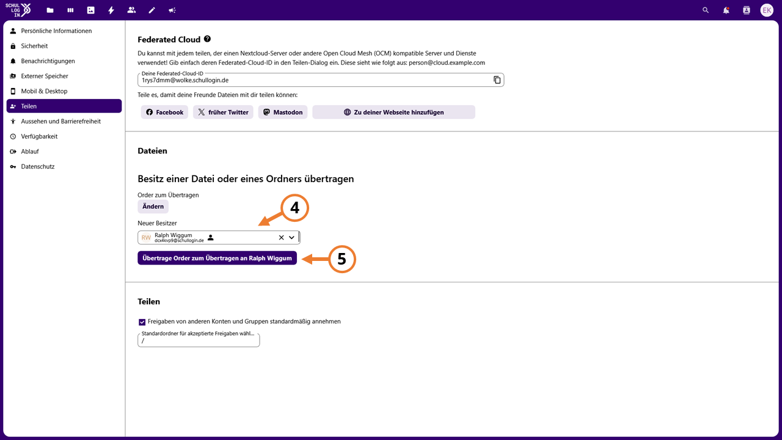The height and width of the screenshot is (440, 782).
Task: Expand the Neuer Besitzer dropdown arrow
Action: pyautogui.click(x=292, y=238)
